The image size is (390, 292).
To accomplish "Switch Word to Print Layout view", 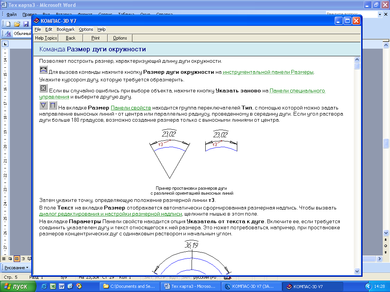I will [x=17, y=259].
